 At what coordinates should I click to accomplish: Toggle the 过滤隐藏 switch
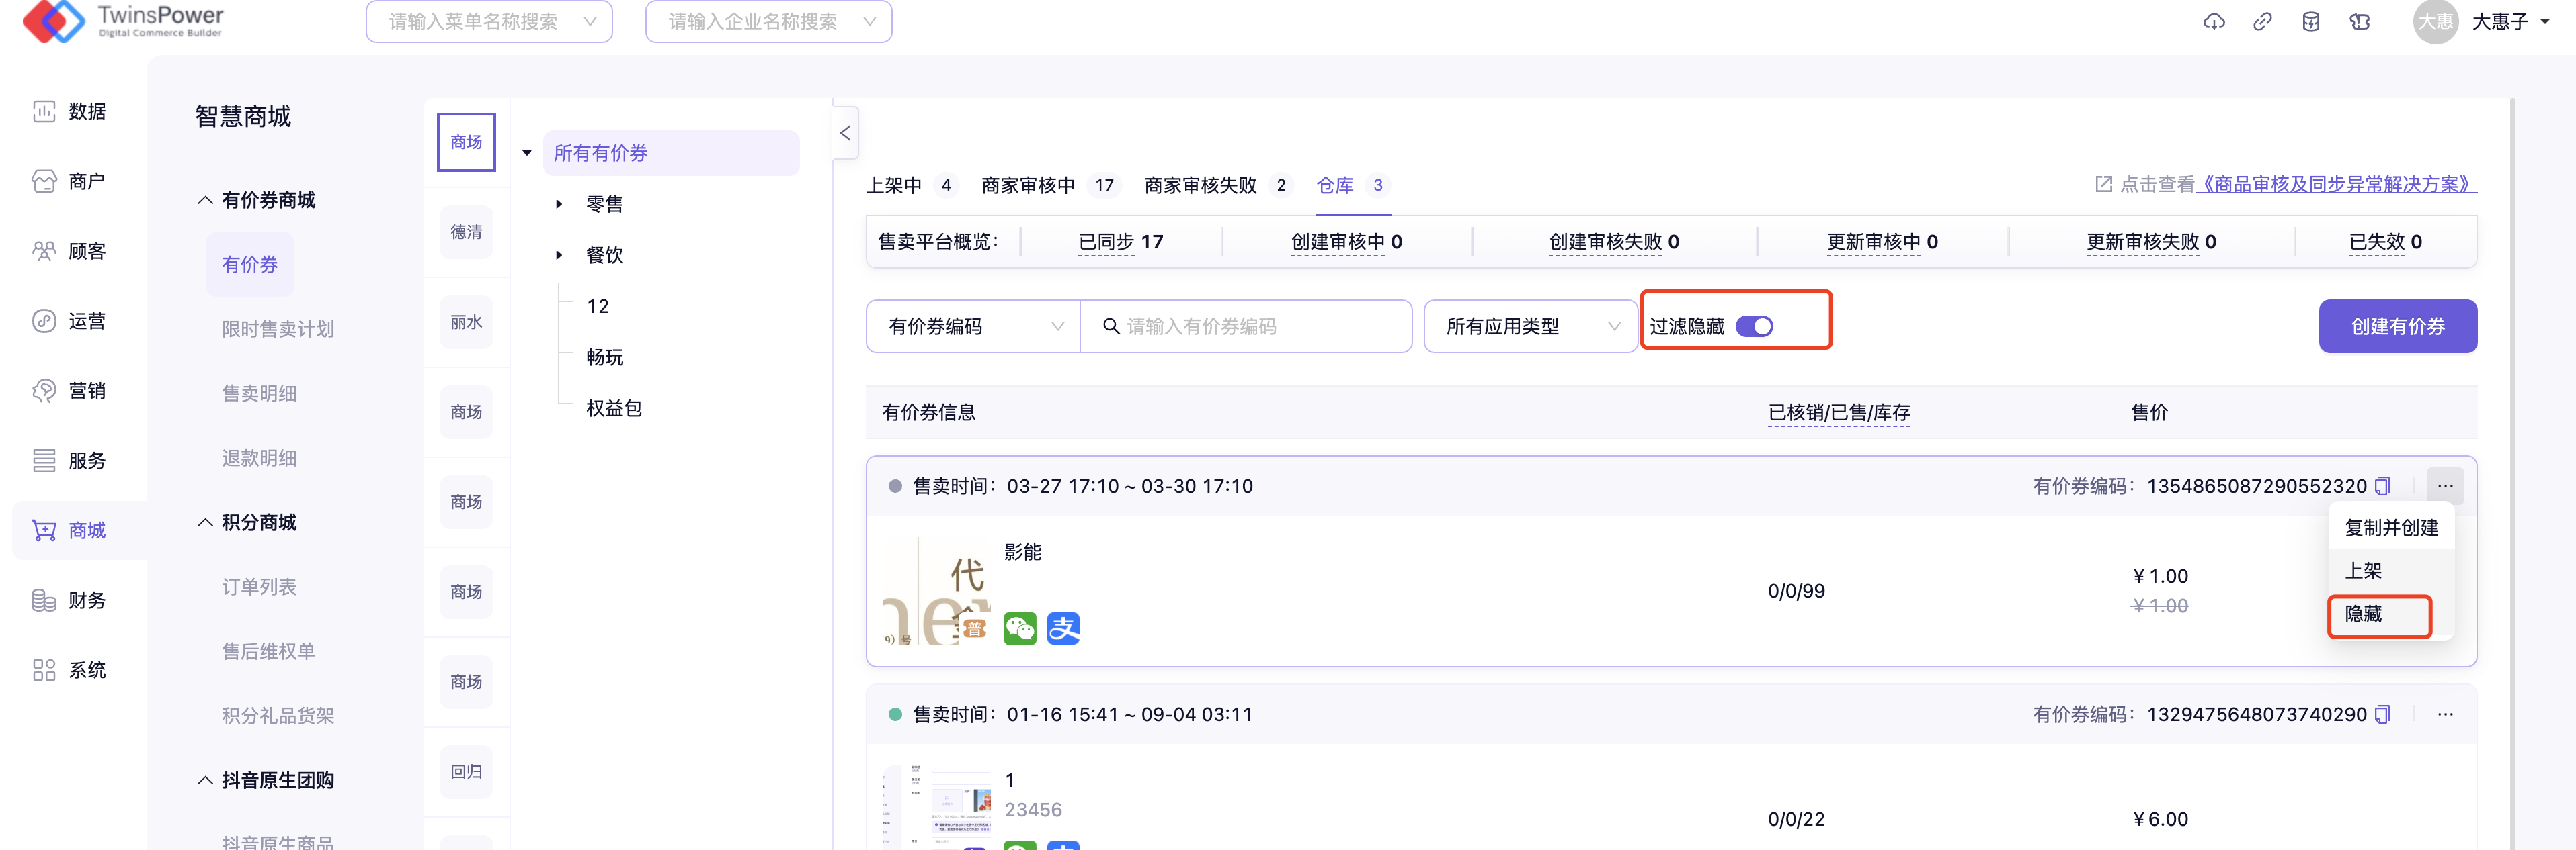coord(1754,326)
